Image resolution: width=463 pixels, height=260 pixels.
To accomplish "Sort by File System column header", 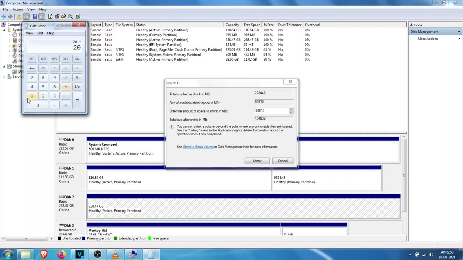I will [x=124, y=25].
